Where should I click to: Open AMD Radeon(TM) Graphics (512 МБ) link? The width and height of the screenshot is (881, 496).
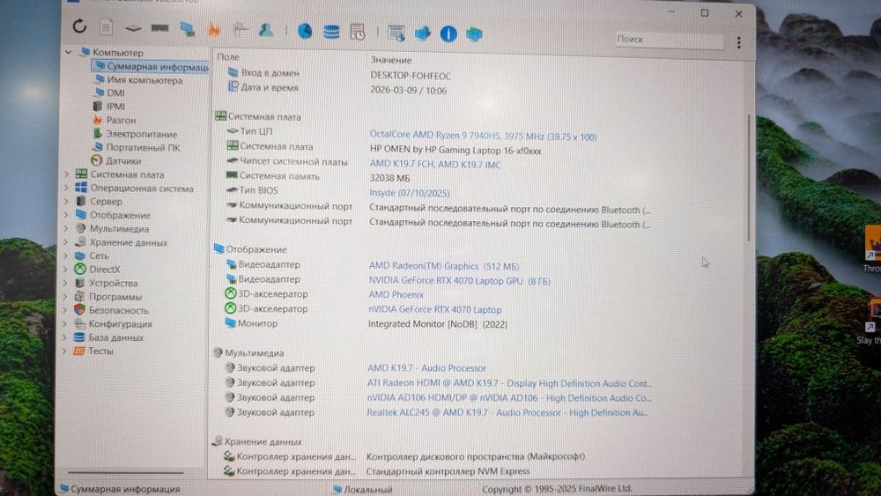(444, 266)
